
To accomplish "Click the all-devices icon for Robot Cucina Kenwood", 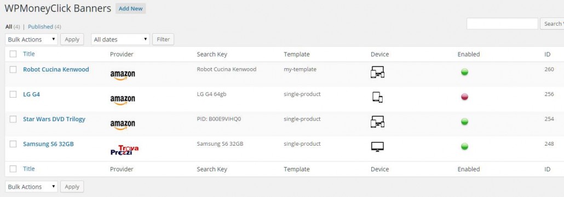I will click(x=377, y=72).
